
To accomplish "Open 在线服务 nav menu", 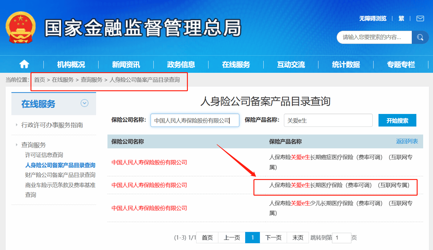I will [x=236, y=64].
